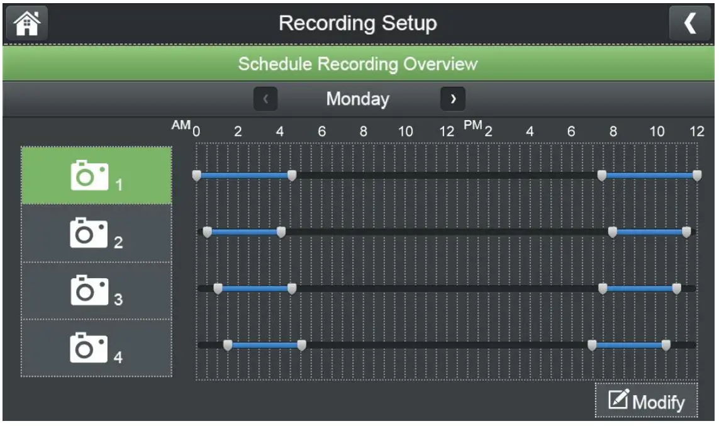Click camera 3 morning start slider handle

point(218,289)
